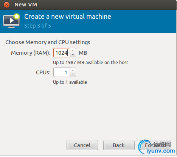This screenshot has height=157, width=177.
Task: Decrease Memory (RAM) with down arrow
Action: click(73, 55)
